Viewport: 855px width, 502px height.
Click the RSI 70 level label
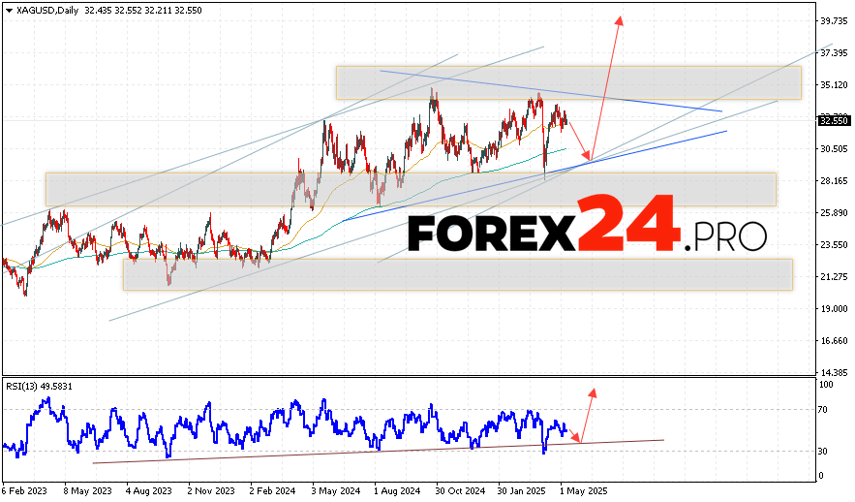pyautogui.click(x=824, y=410)
